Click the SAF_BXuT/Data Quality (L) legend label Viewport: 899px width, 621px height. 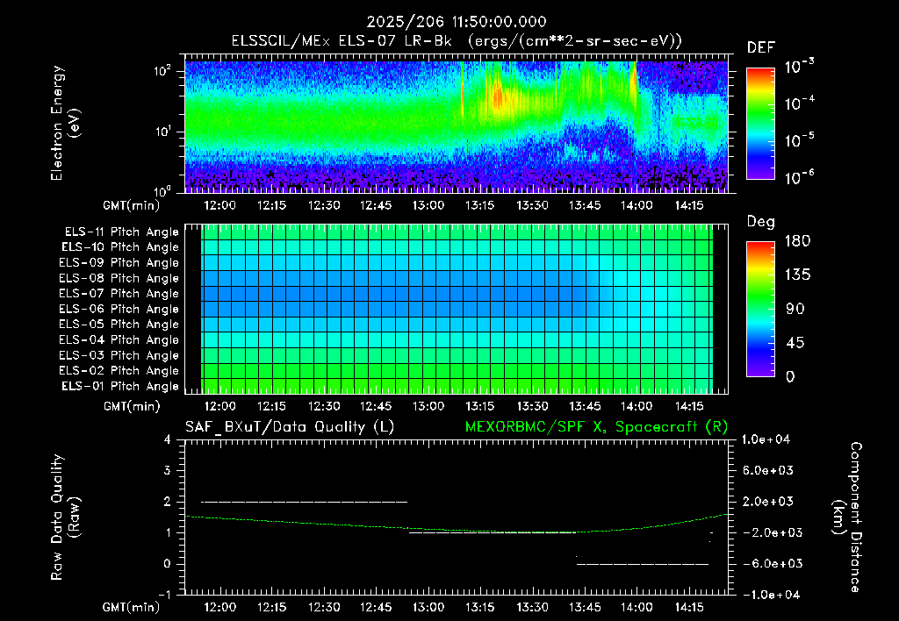[290, 427]
